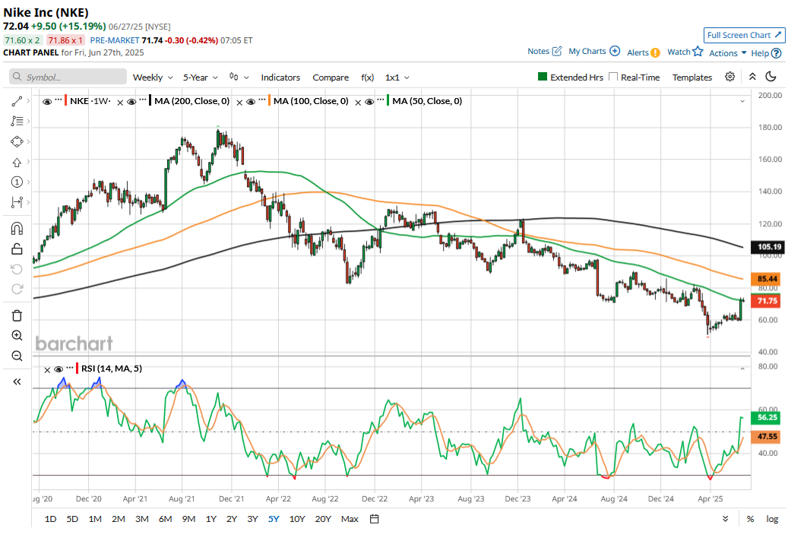Open the Indicators menu
The height and width of the screenshot is (541, 791).
pyautogui.click(x=280, y=78)
